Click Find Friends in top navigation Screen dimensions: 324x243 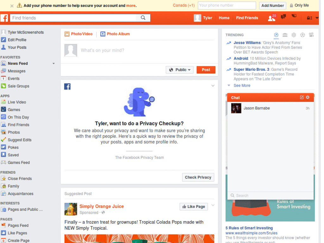pos(247,18)
